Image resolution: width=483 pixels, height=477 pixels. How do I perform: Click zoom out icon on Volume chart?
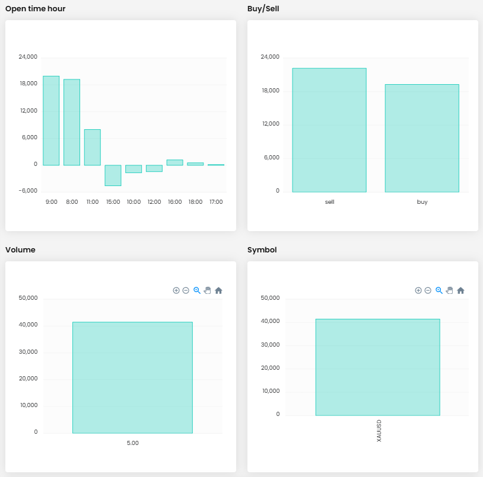coord(186,290)
